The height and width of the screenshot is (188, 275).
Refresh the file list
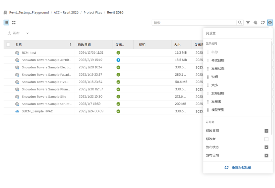coord(263,23)
